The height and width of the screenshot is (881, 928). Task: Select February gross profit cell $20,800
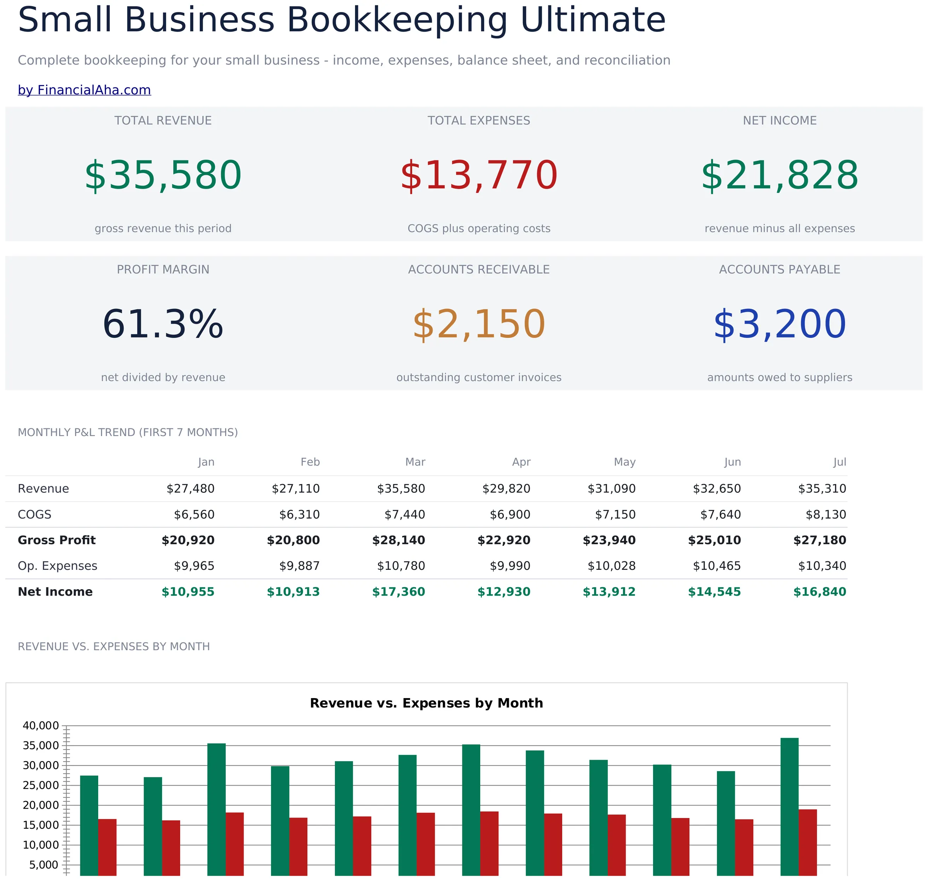[293, 540]
